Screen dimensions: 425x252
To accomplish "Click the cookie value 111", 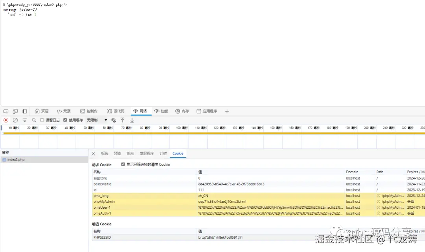I will [201, 190].
